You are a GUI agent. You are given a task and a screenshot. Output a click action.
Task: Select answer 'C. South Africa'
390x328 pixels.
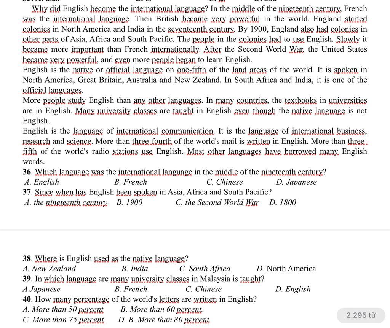click(205, 269)
